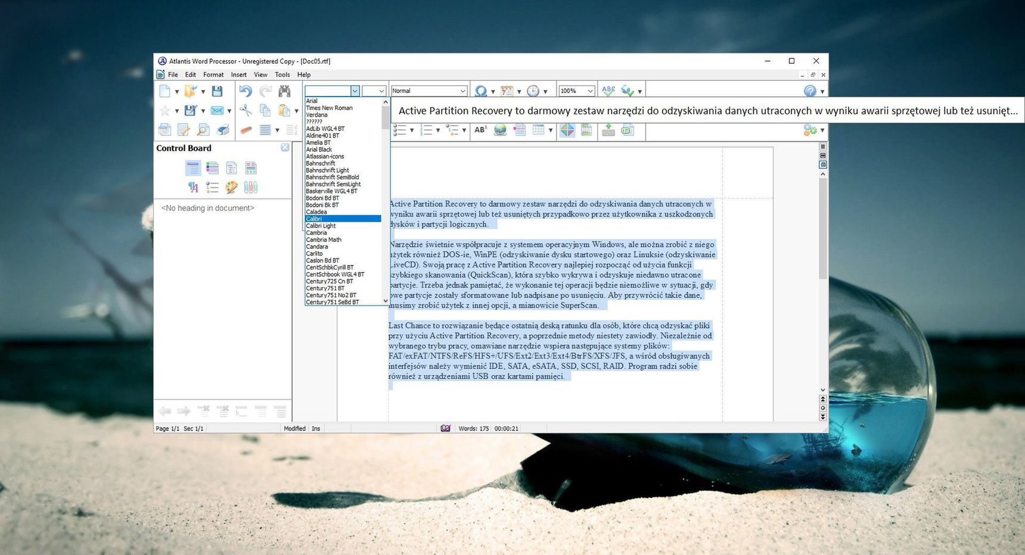
Task: Click the envelope send-by-email icon
Action: [x=217, y=111]
